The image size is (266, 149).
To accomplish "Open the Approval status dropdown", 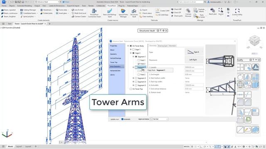I will 159,119.
